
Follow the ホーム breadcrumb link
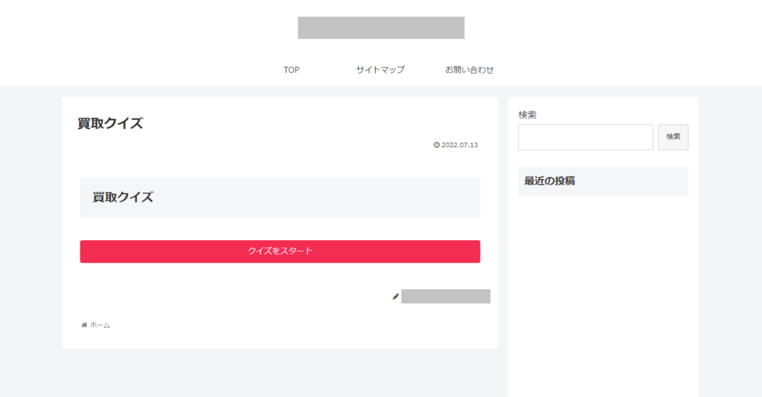click(100, 325)
